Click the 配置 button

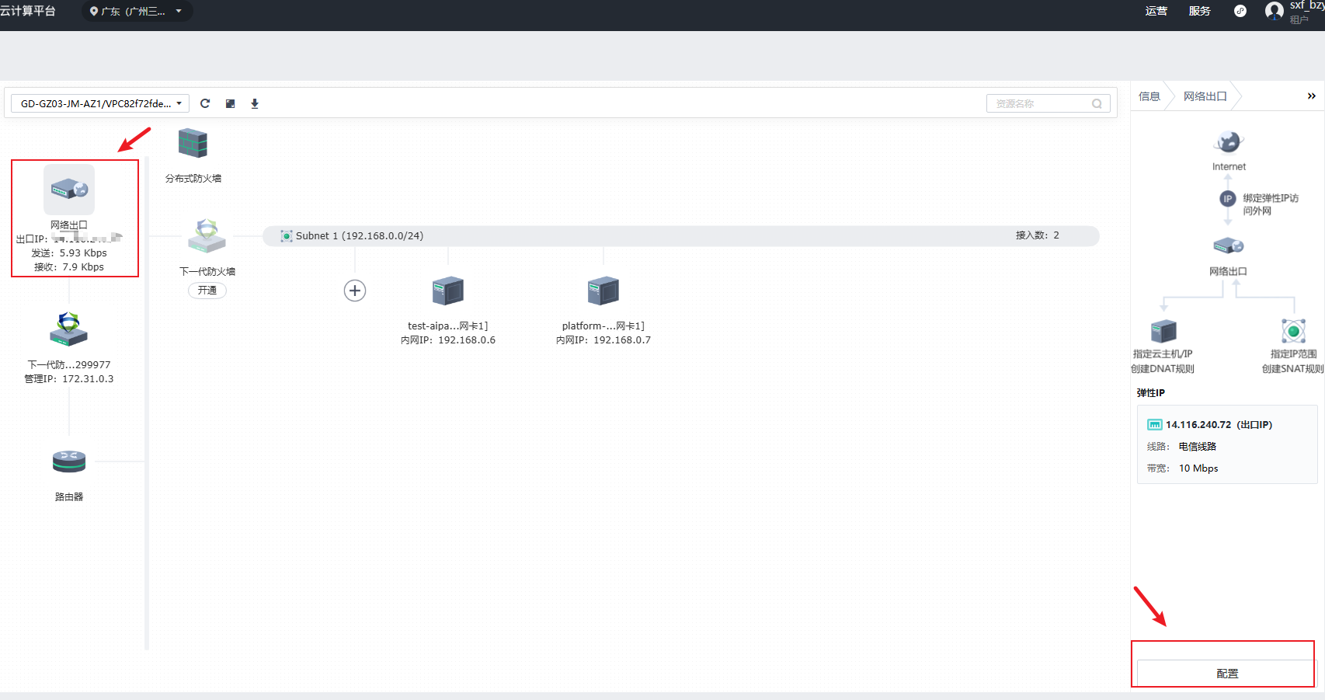click(1226, 674)
